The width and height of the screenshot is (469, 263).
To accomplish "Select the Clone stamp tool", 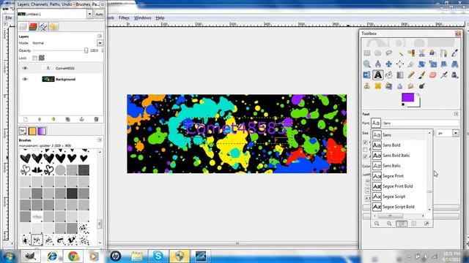I will [x=367, y=86].
